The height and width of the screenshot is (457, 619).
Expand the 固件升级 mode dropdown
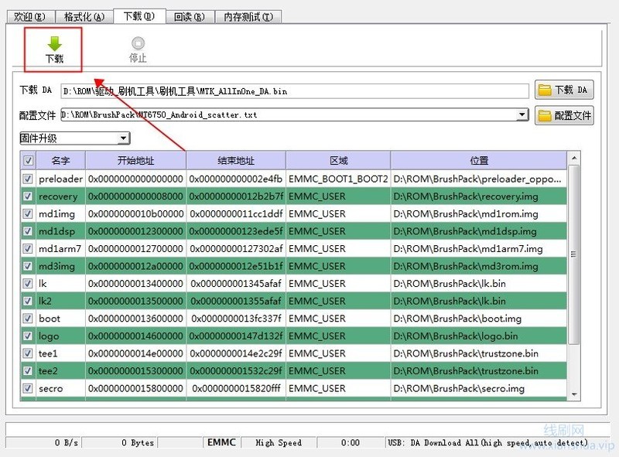(123, 138)
